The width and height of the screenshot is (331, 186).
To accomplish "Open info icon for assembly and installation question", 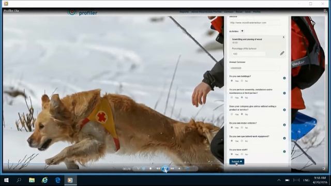I will [284, 93].
